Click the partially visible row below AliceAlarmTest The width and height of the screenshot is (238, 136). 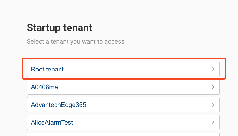(123, 134)
